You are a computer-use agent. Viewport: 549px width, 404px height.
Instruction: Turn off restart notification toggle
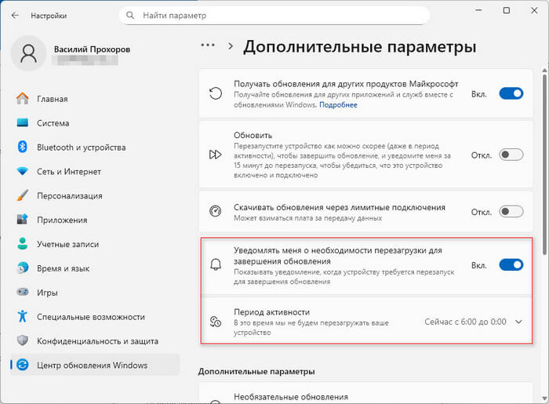coord(511,265)
